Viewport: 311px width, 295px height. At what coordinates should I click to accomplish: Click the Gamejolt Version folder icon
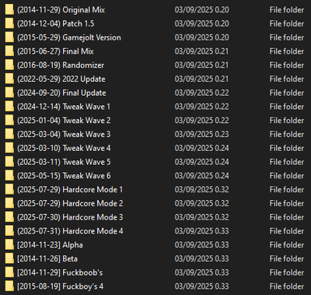pos(9,37)
